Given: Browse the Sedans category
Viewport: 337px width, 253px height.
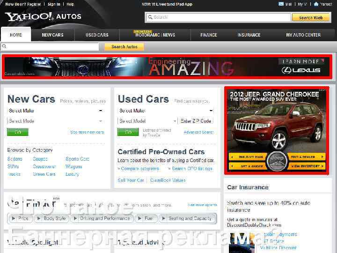Looking at the screenshot, I should (15, 159).
